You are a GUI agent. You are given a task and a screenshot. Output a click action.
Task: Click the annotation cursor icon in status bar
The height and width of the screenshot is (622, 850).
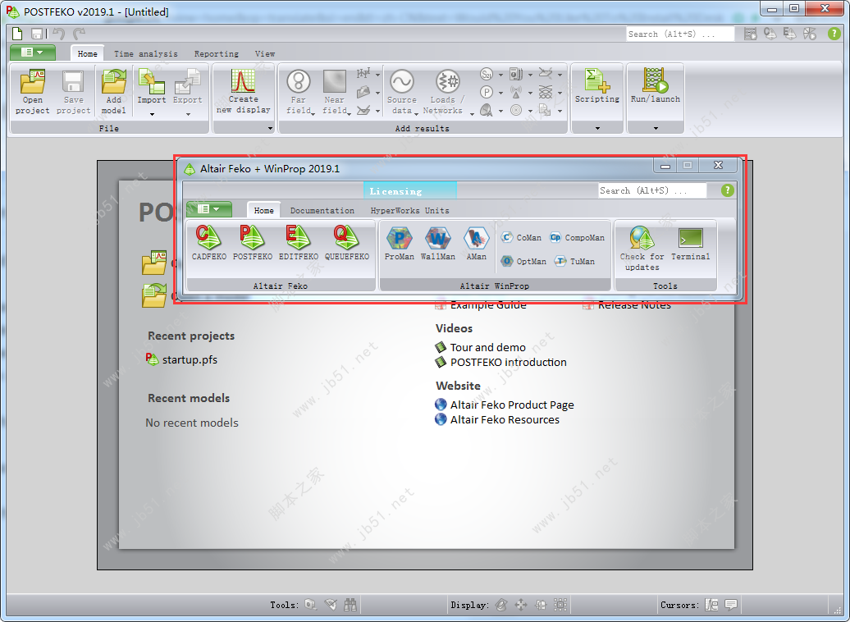[x=712, y=604]
